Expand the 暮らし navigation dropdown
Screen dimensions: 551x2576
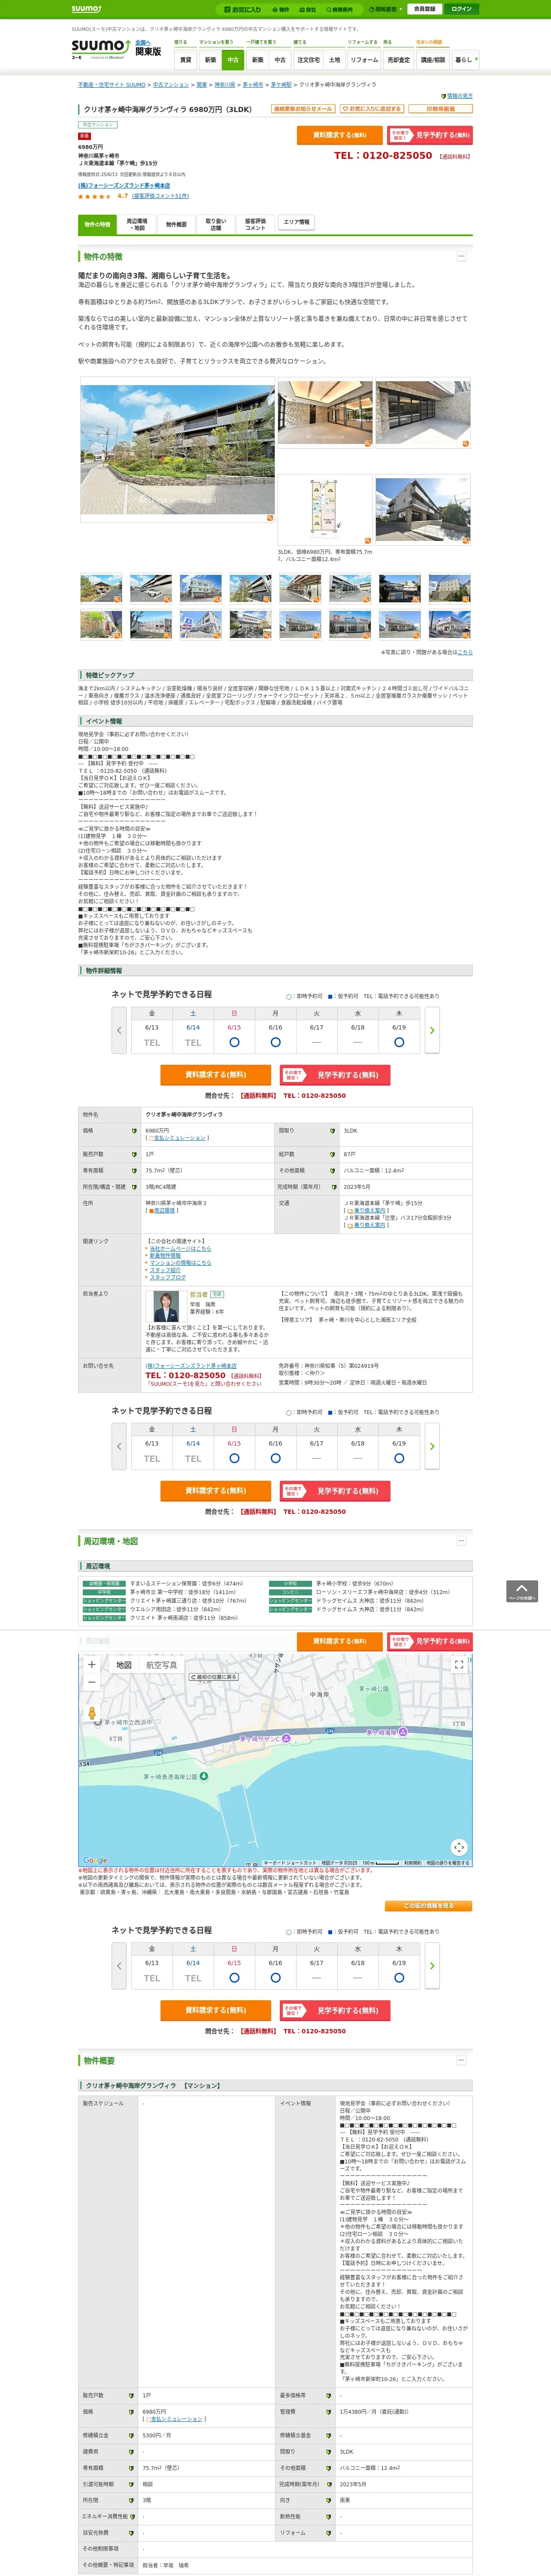coord(465,60)
